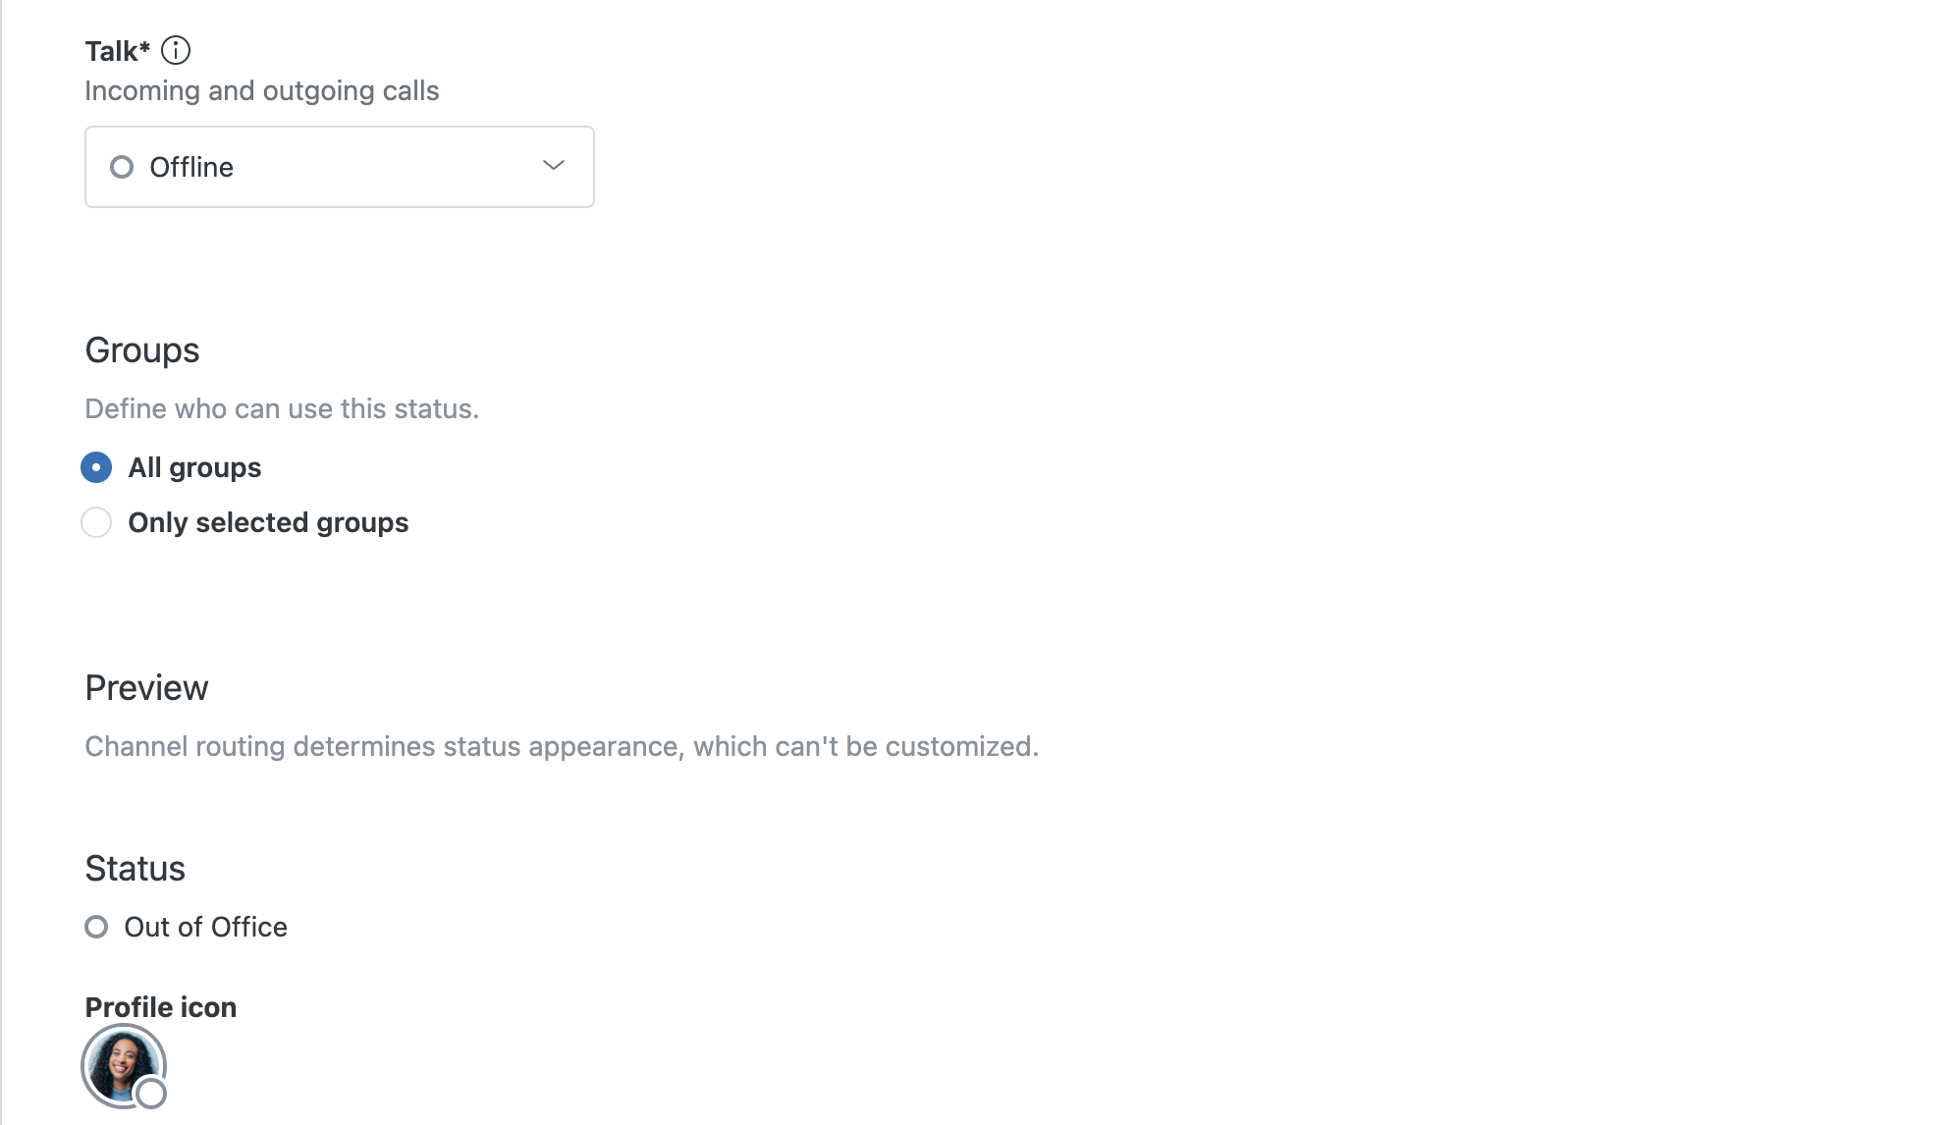
Task: Click "Define who can use this status" text
Action: [x=282, y=408]
